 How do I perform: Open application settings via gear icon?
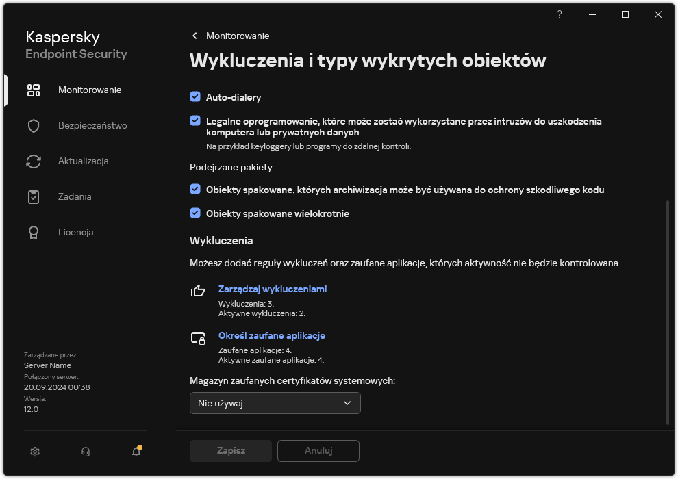tap(34, 452)
